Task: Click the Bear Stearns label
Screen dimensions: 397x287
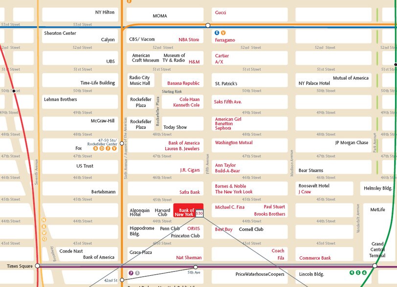Action: [x=311, y=170]
